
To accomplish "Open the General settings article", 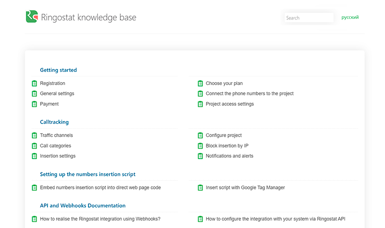I will point(57,94).
